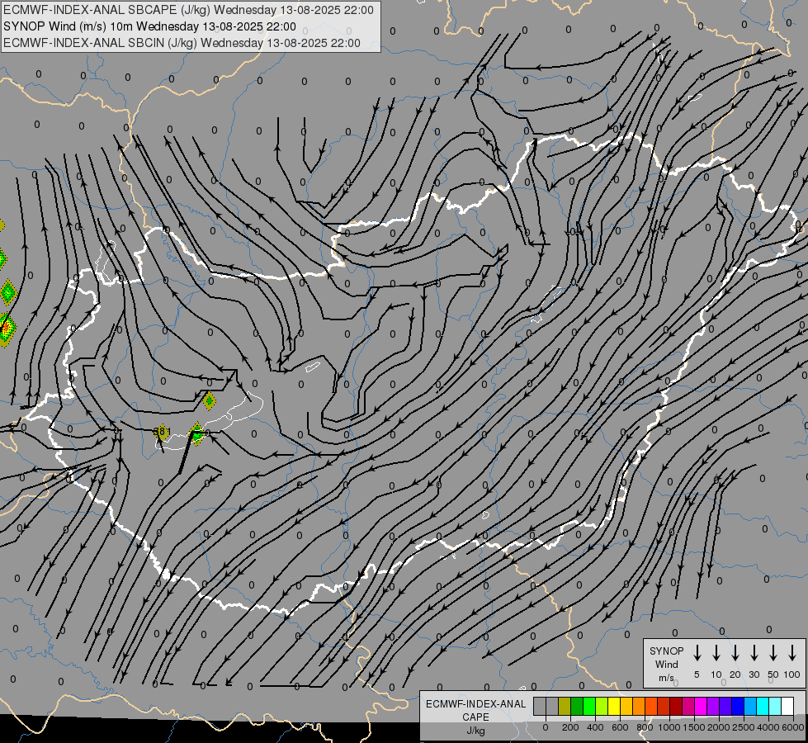Pick the bright magenta CAPE legend swatch
Image resolution: width=808 pixels, height=743 pixels.
click(x=702, y=706)
